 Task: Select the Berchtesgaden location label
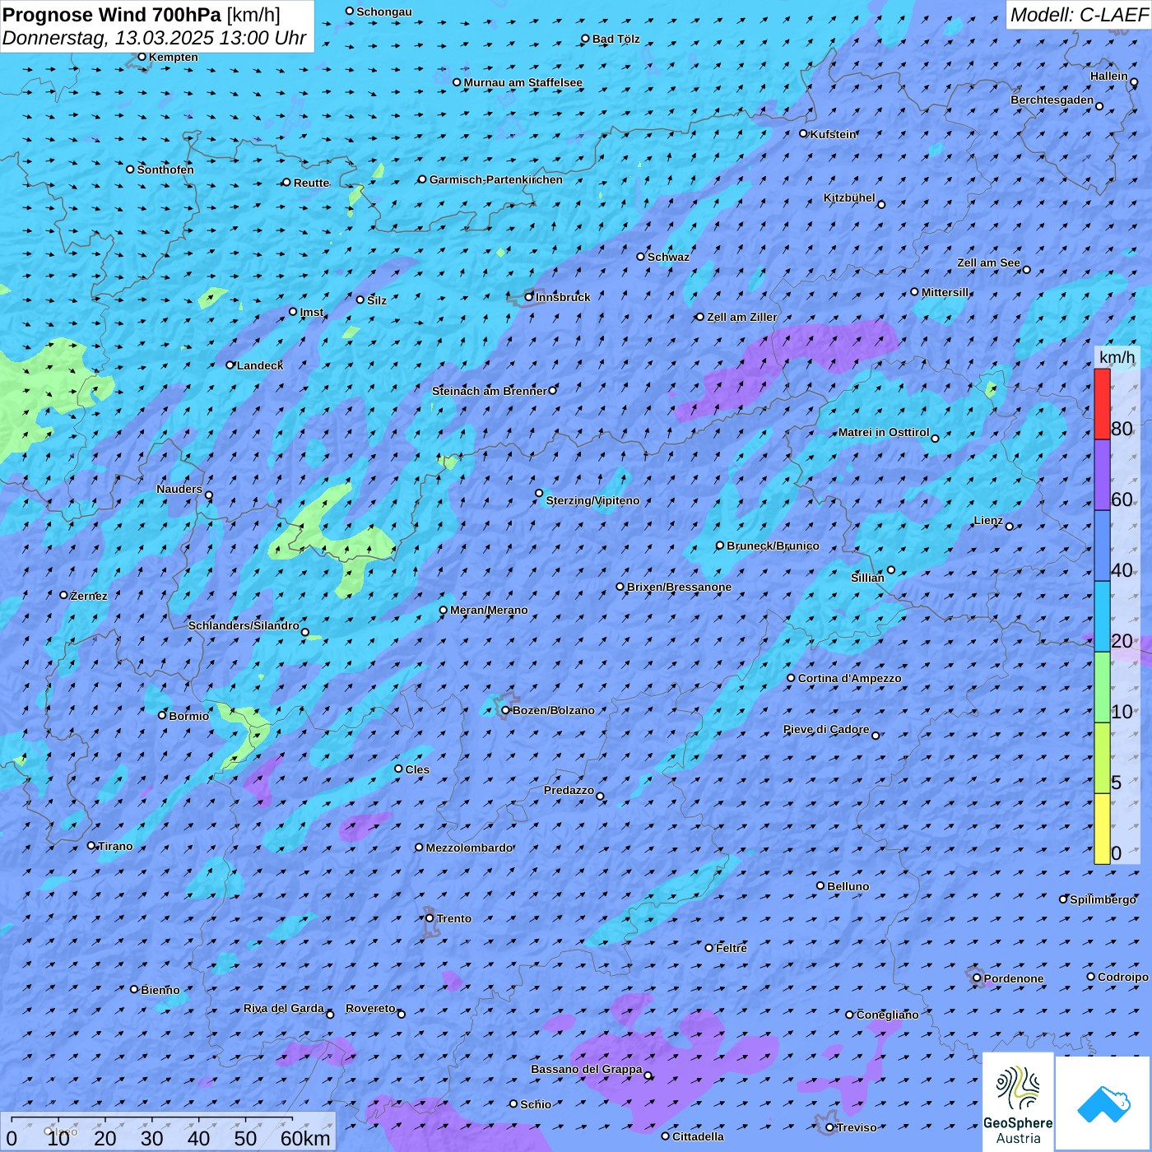[1052, 100]
